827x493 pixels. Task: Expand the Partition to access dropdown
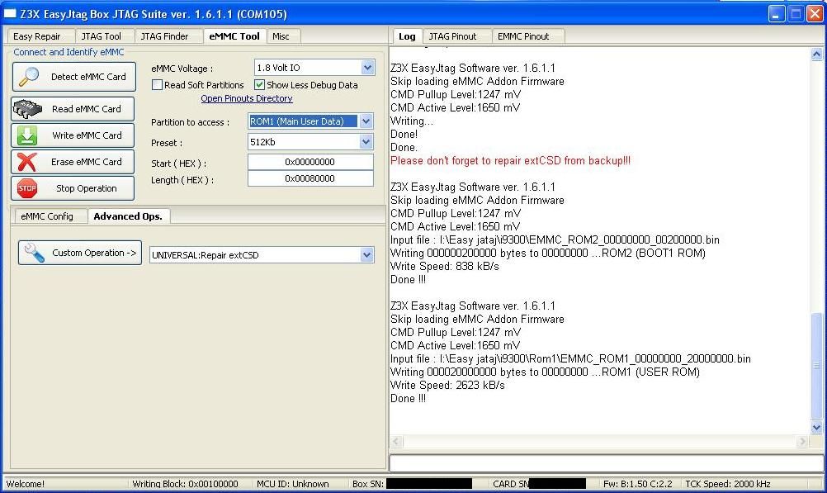(x=366, y=121)
